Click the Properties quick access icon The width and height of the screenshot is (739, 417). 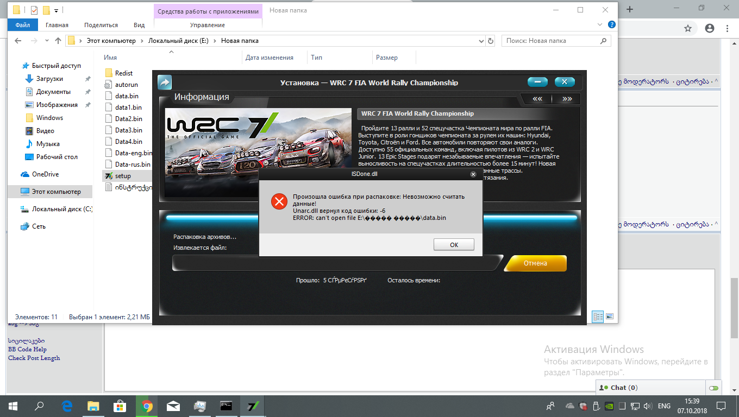[34, 10]
